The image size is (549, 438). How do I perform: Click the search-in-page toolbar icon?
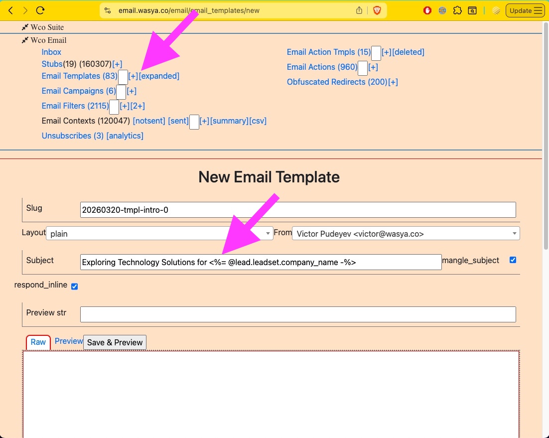click(x=472, y=10)
